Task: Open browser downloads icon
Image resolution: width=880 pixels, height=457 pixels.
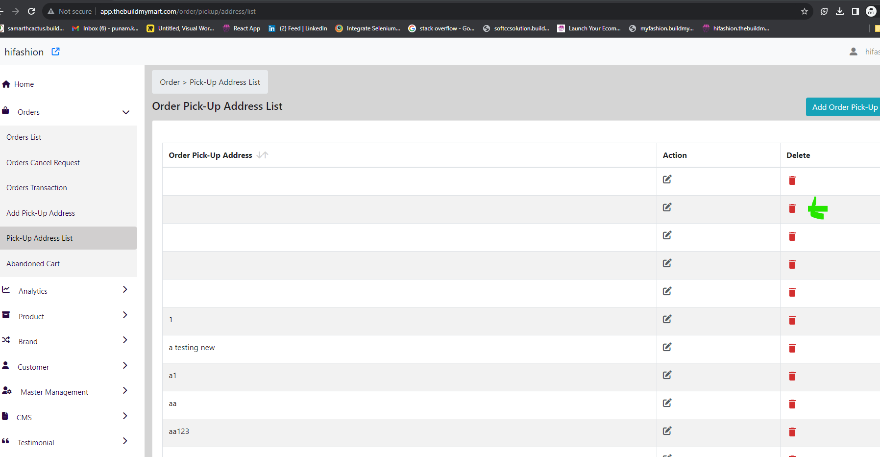Action: (x=840, y=11)
